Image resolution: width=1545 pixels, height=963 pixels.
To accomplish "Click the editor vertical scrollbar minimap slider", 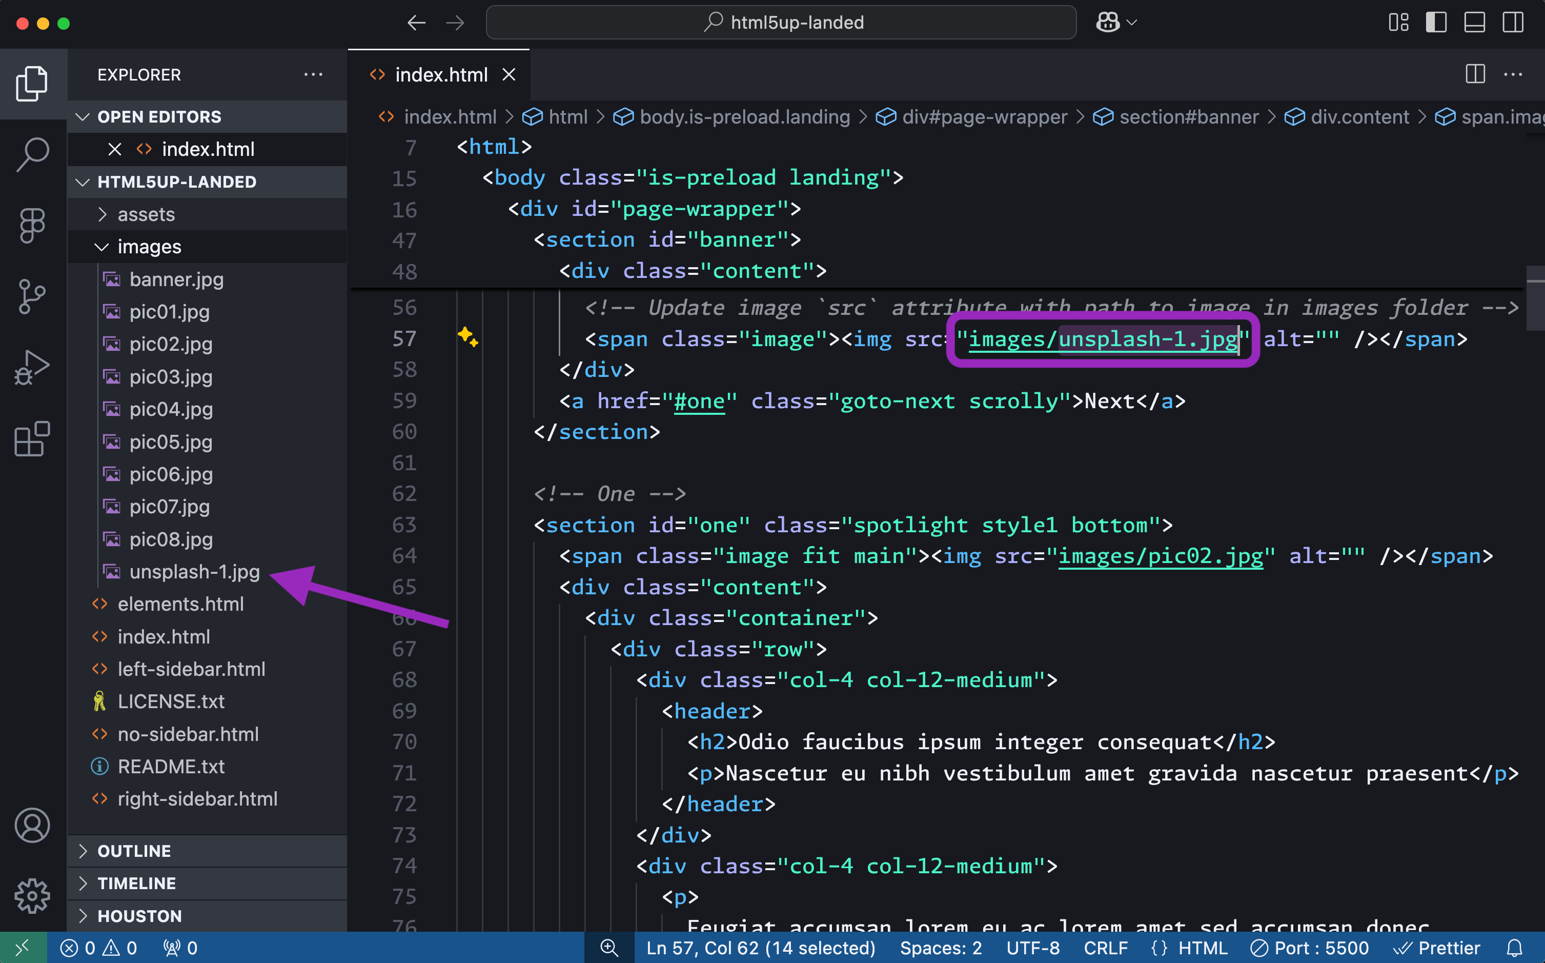I will click(x=1535, y=298).
